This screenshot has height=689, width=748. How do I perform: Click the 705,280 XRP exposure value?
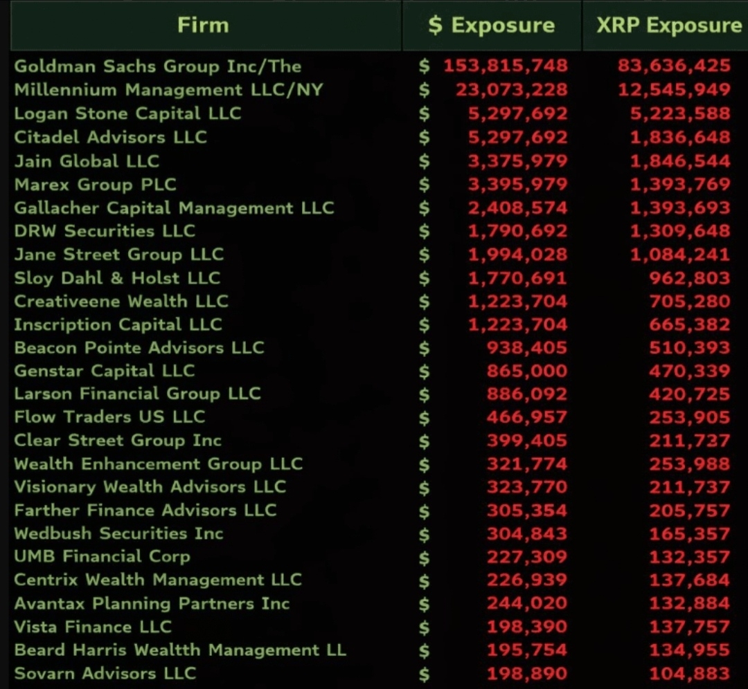(690, 301)
